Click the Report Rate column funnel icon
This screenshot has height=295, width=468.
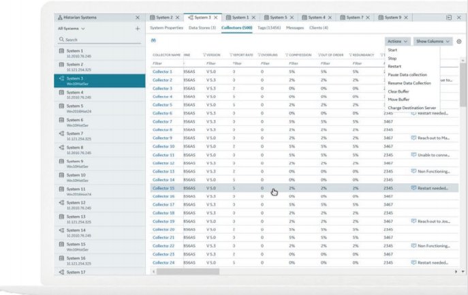click(231, 55)
